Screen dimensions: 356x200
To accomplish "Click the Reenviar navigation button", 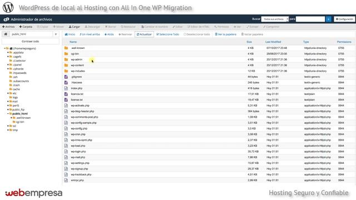I will [125, 34].
